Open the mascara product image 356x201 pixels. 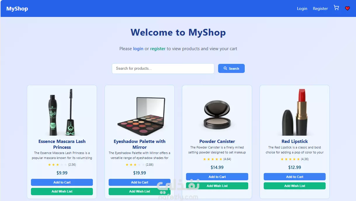point(62,112)
